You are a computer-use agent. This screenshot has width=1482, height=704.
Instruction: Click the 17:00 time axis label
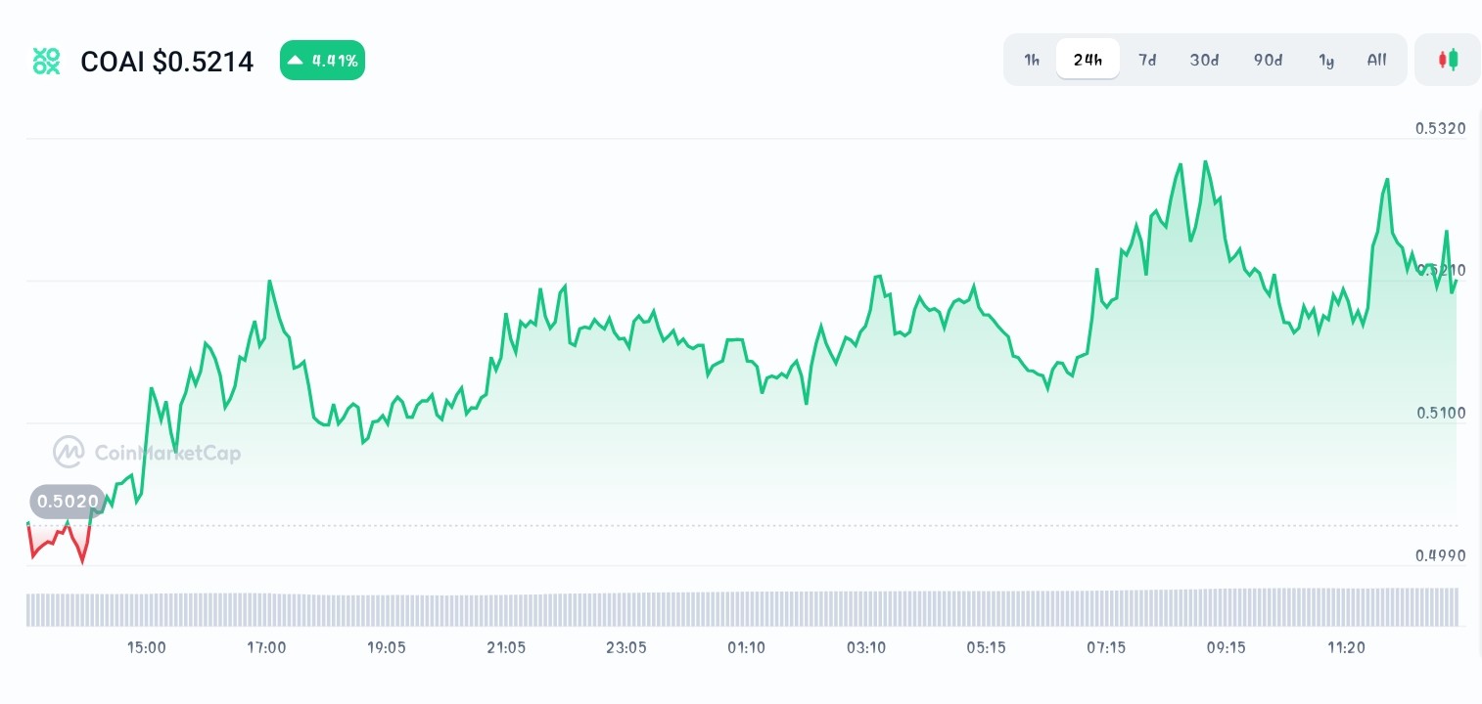(x=266, y=647)
